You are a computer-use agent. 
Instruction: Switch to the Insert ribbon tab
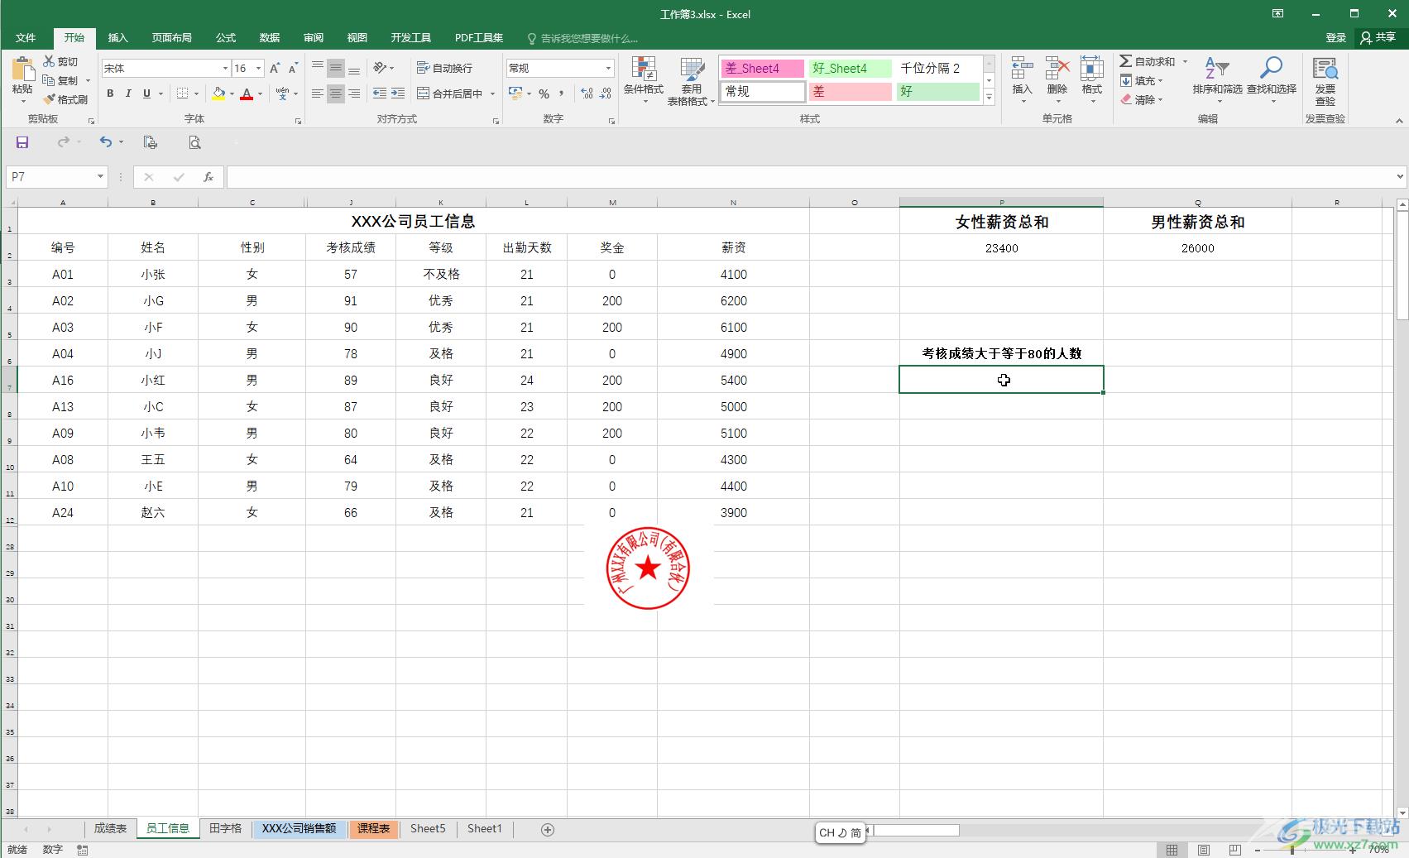118,38
